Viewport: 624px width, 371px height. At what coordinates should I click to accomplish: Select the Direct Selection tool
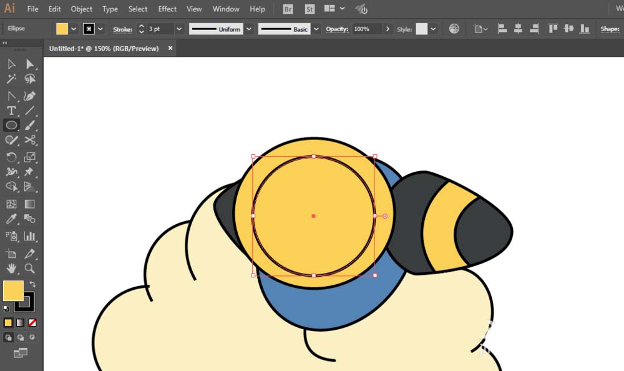point(30,64)
